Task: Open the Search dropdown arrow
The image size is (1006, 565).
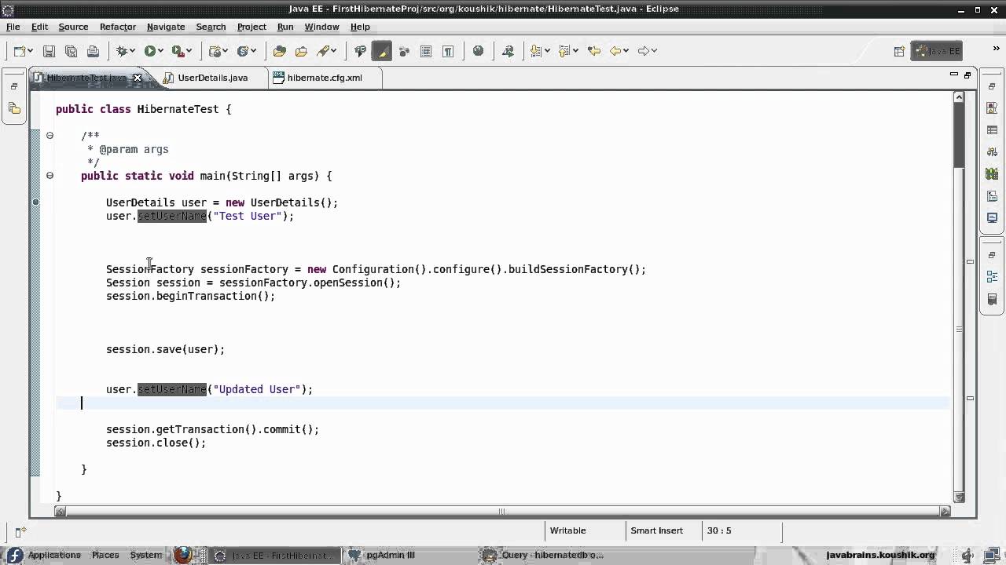Action: [x=334, y=51]
